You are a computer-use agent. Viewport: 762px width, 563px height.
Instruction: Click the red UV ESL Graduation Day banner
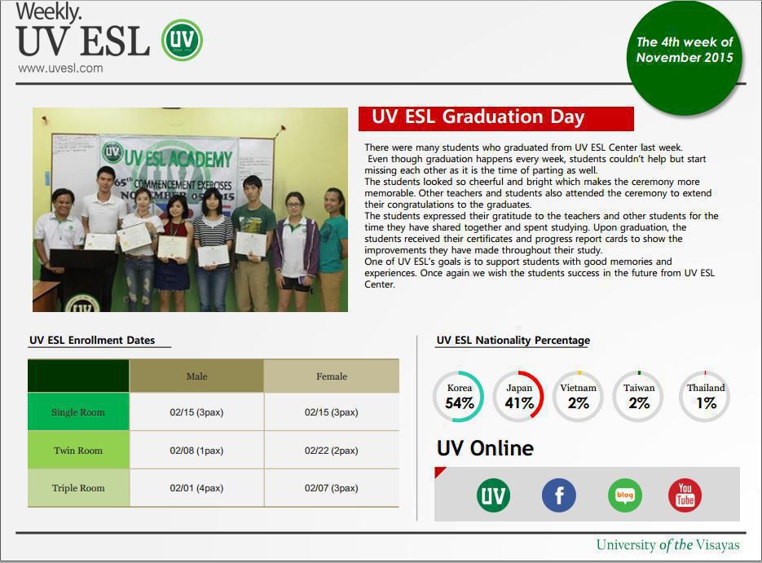pyautogui.click(x=496, y=118)
